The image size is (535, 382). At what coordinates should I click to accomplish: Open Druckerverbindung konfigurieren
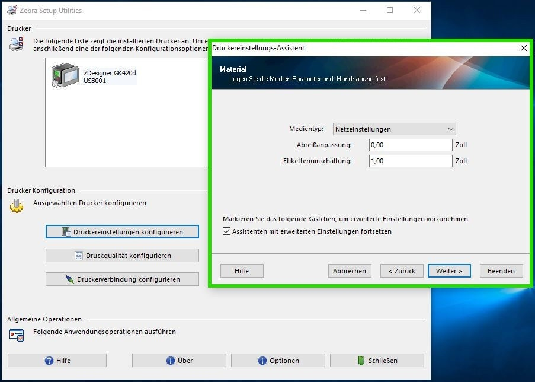(x=122, y=279)
